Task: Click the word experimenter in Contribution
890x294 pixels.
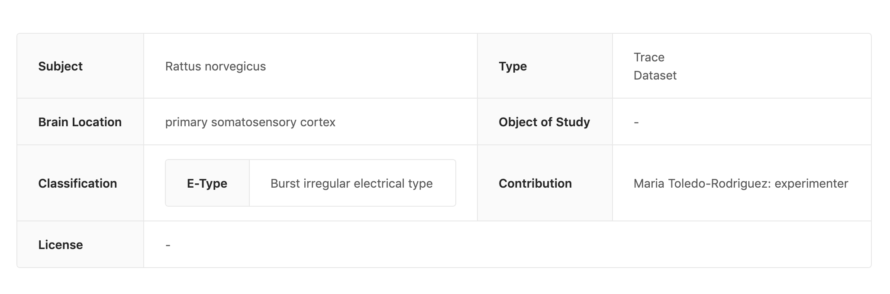Action: tap(811, 184)
